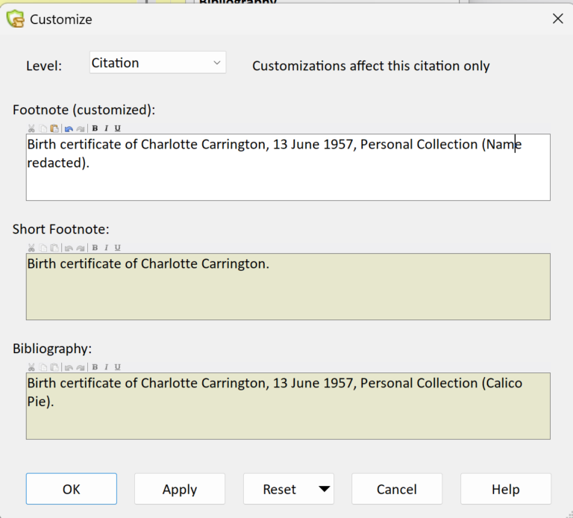The width and height of the screenshot is (573, 518).
Task: Toggle Underline in Footnote toolbar
Action: [118, 128]
